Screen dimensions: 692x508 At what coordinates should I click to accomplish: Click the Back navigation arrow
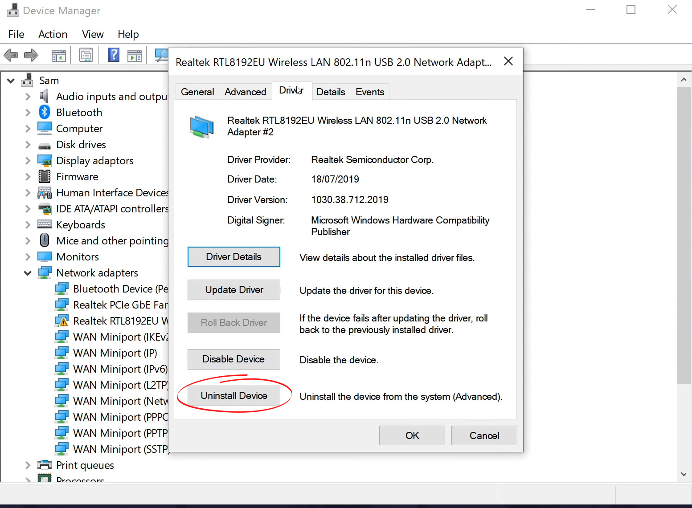[x=11, y=55]
